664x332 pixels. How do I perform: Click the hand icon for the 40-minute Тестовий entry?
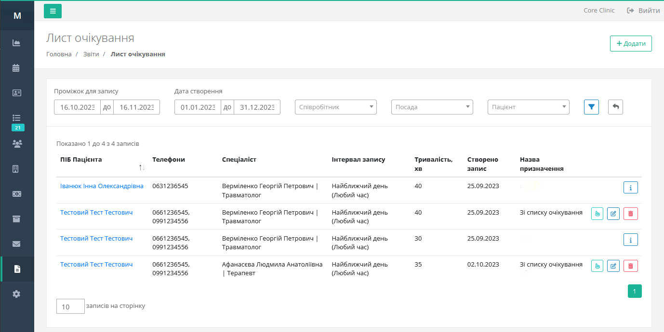pyautogui.click(x=598, y=214)
